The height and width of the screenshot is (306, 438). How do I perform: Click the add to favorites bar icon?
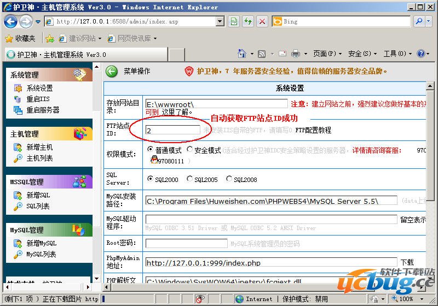coord(50,38)
